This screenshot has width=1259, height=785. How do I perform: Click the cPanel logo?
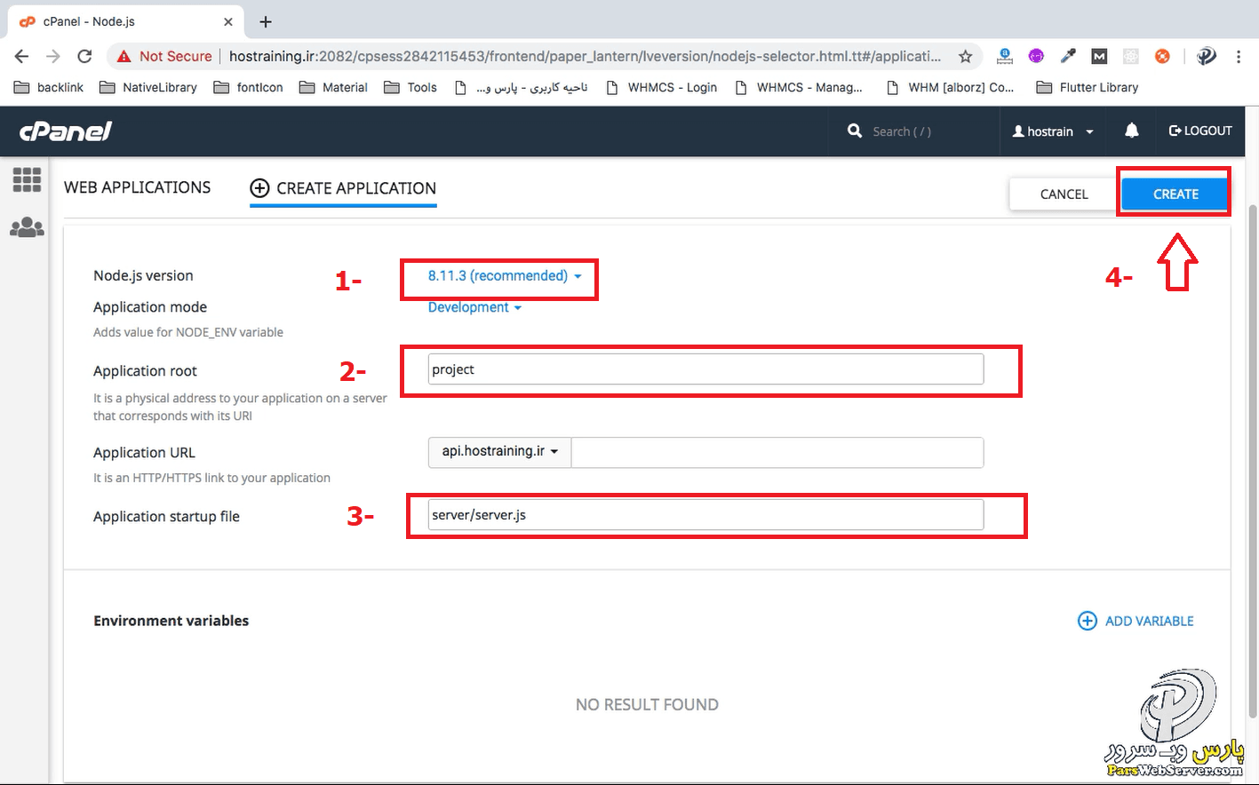coord(65,131)
